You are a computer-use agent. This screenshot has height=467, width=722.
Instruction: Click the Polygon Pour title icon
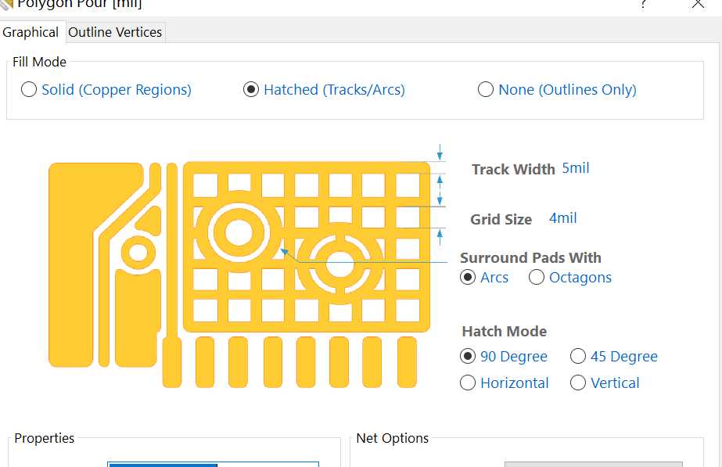pyautogui.click(x=6, y=4)
